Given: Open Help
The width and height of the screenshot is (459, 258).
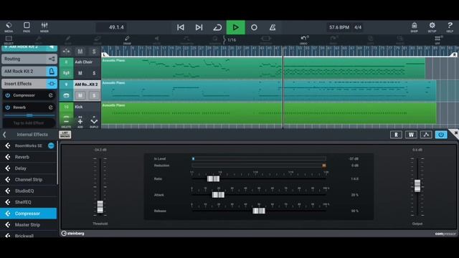Looking at the screenshot, I should (x=450, y=27).
